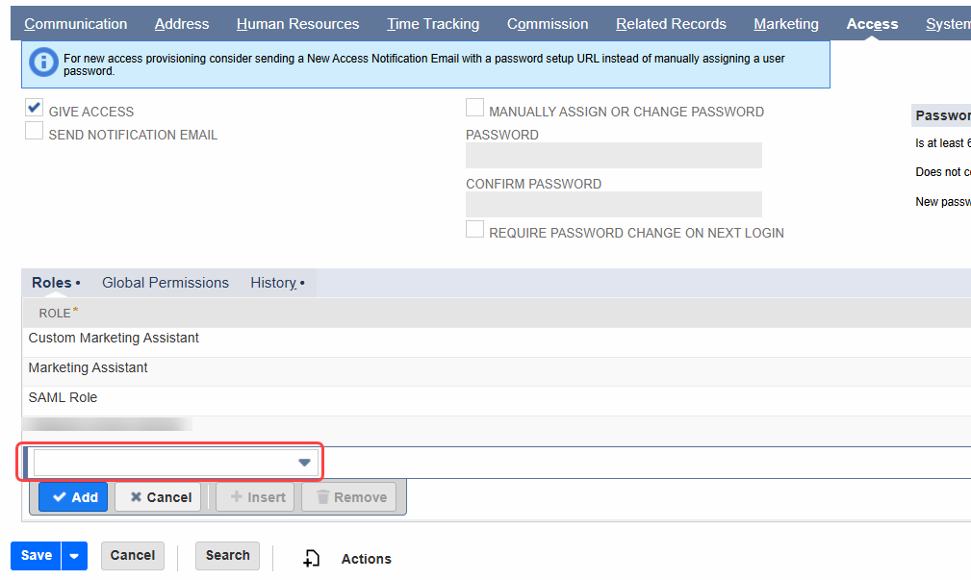Open the role selection dropdown

304,463
